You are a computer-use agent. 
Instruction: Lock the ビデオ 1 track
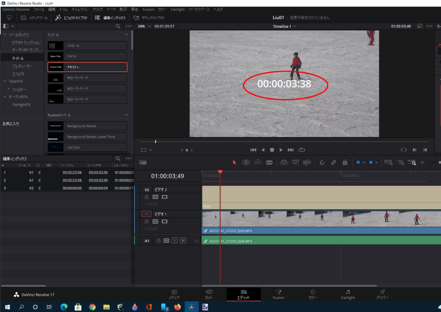coord(146,222)
